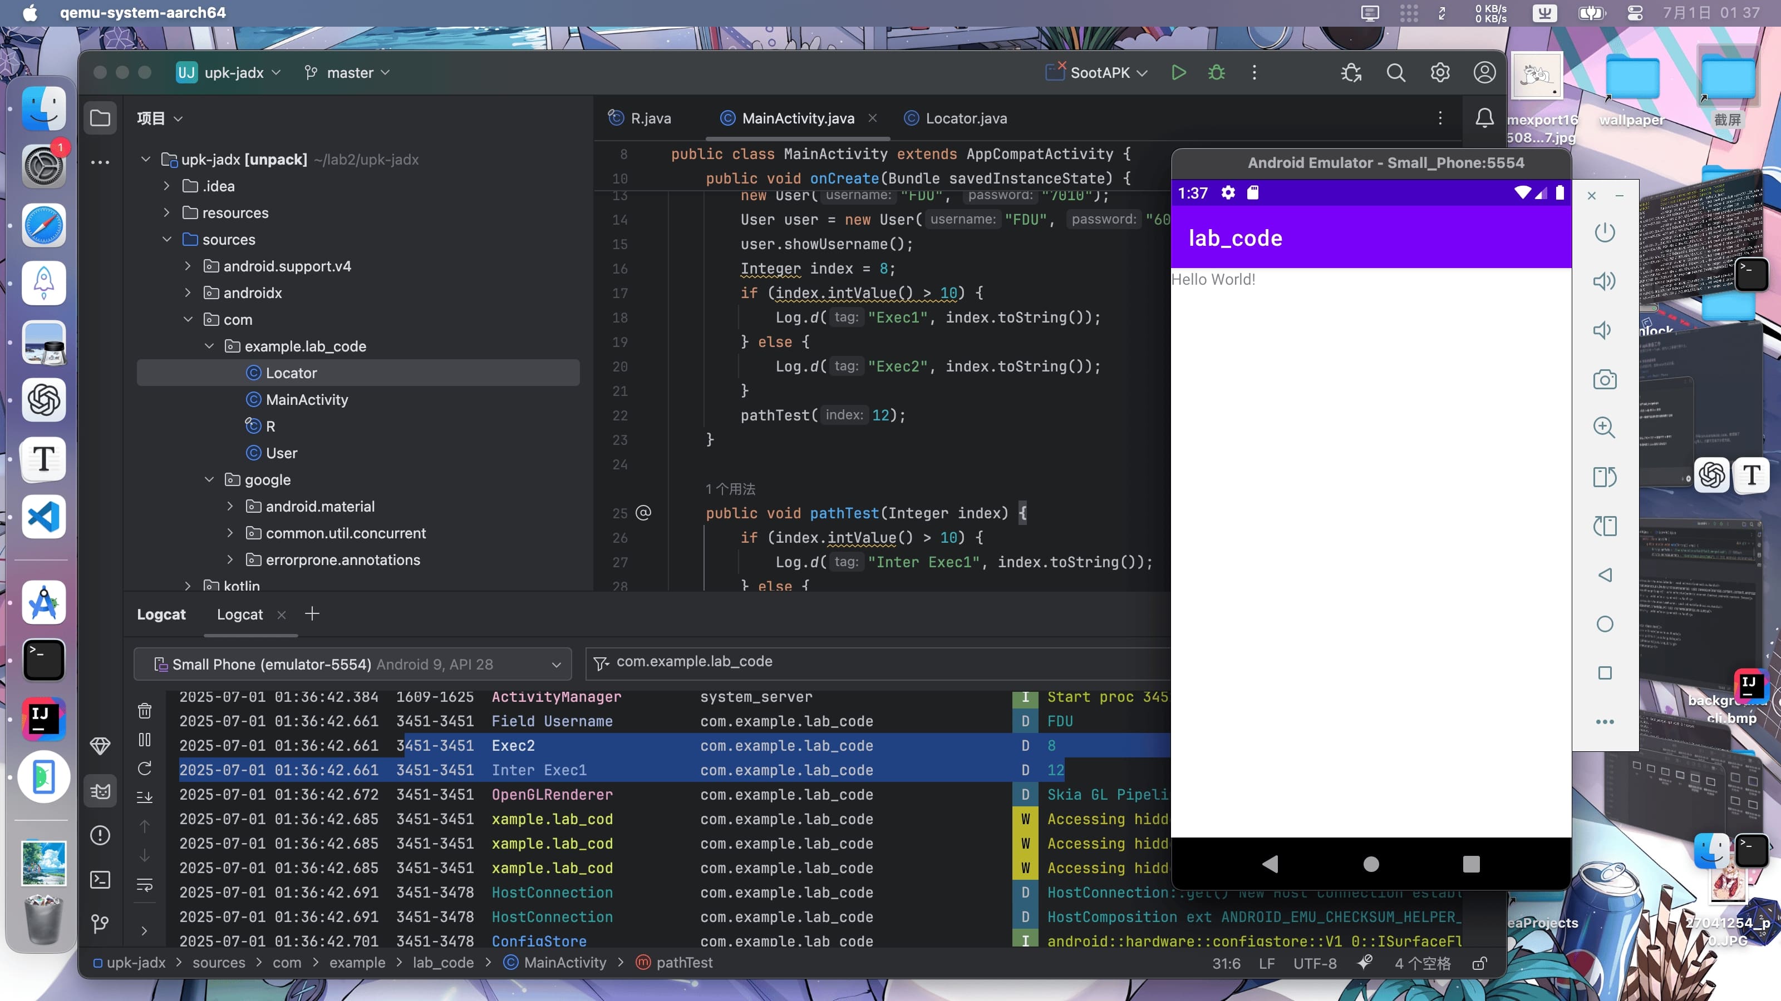The image size is (1781, 1001).
Task: Toggle soft-wrap in logcat panel
Action: [x=145, y=885]
